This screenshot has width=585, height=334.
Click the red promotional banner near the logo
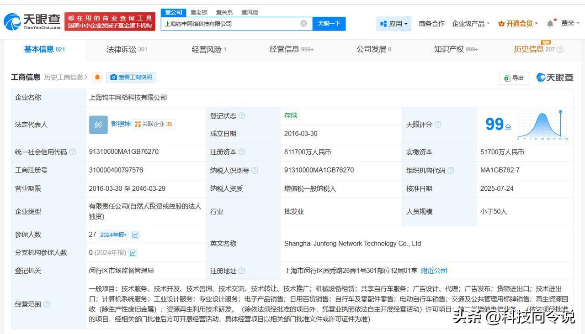[x=110, y=21]
